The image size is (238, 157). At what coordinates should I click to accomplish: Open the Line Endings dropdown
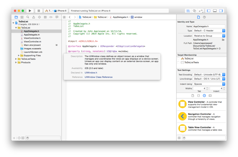[209, 79]
